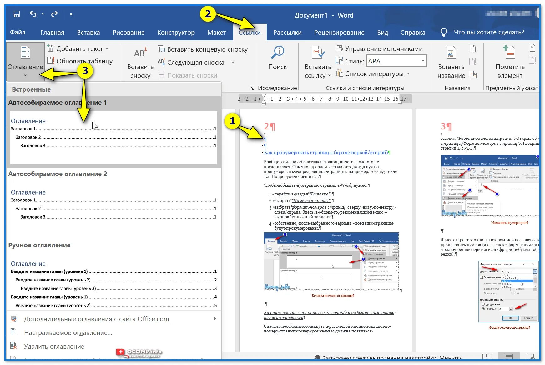The width and height of the screenshot is (545, 365).
Task: Click the lightbulb 'Что вы хотите сделать?' search
Action: 482,32
